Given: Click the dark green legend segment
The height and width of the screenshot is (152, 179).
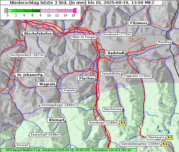Looking at the screenshot, I should 37,11.
